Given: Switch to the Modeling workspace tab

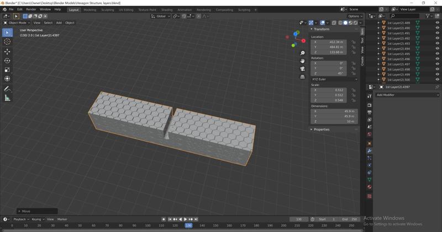Looking at the screenshot, I should tap(90, 10).
